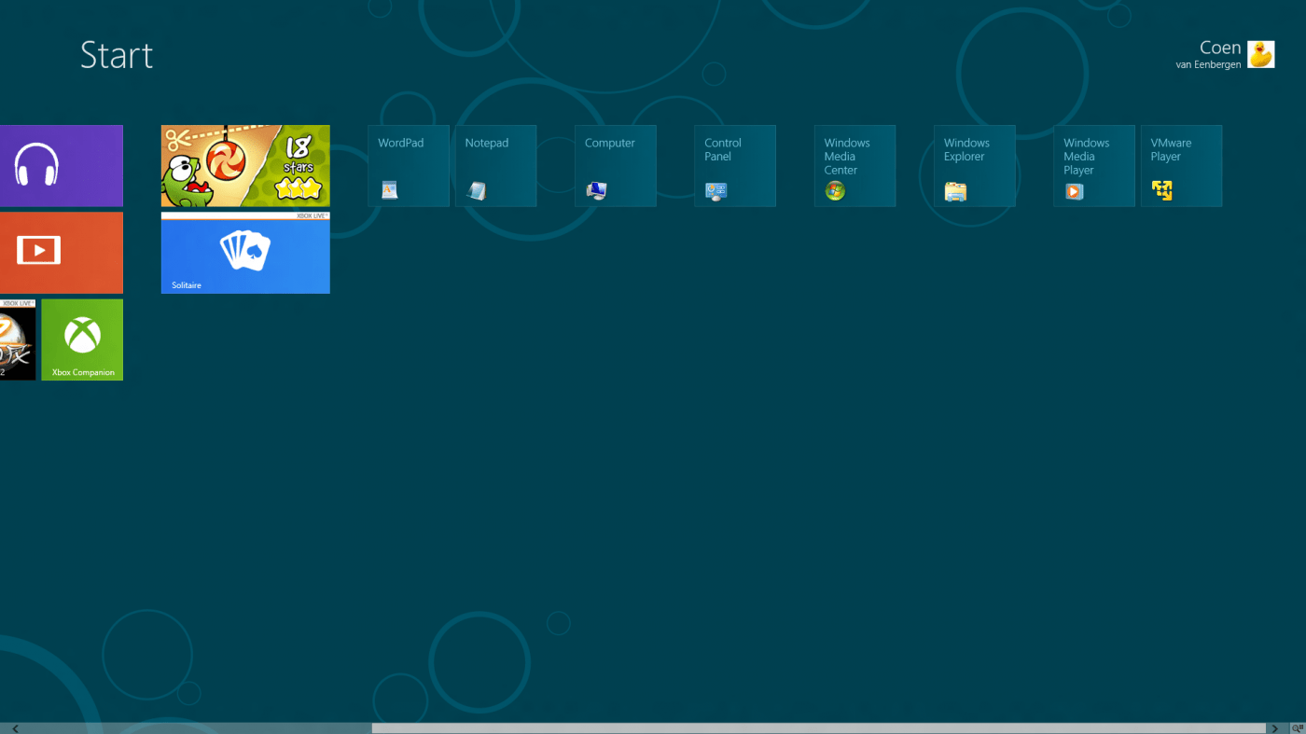1306x734 pixels.
Task: Click the rubber duck account picture
Action: click(x=1261, y=55)
